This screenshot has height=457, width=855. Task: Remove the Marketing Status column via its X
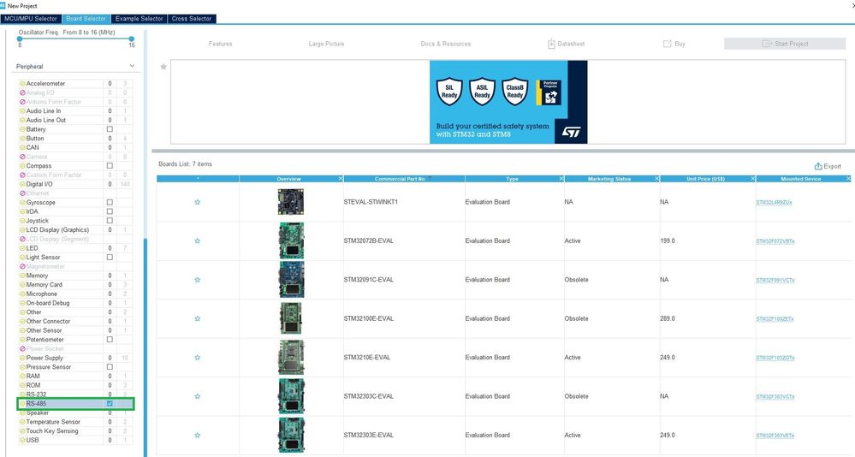656,179
